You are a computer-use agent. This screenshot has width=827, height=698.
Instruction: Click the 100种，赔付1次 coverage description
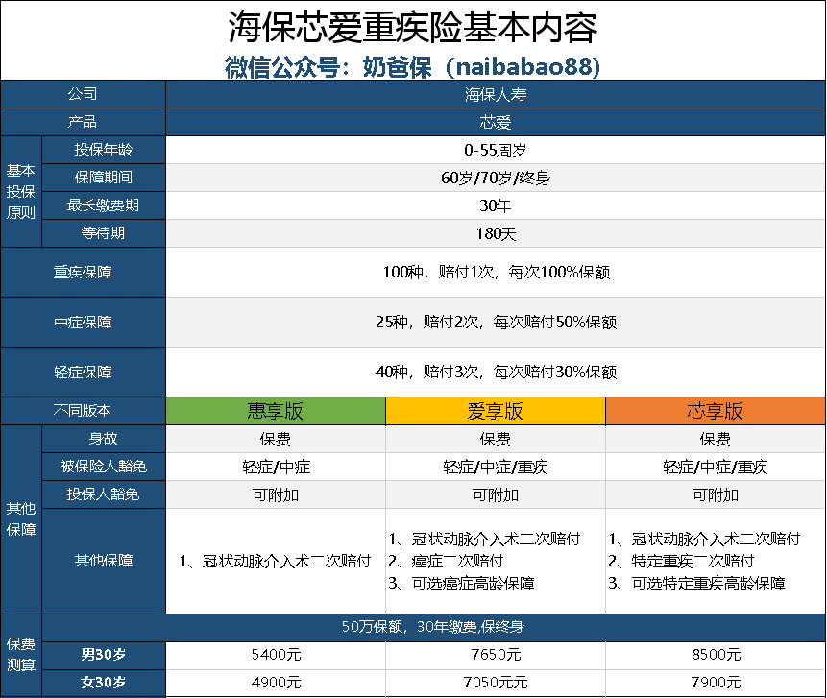coord(496,272)
